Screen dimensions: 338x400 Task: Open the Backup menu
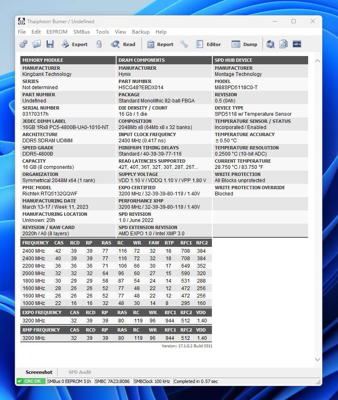coord(141,32)
